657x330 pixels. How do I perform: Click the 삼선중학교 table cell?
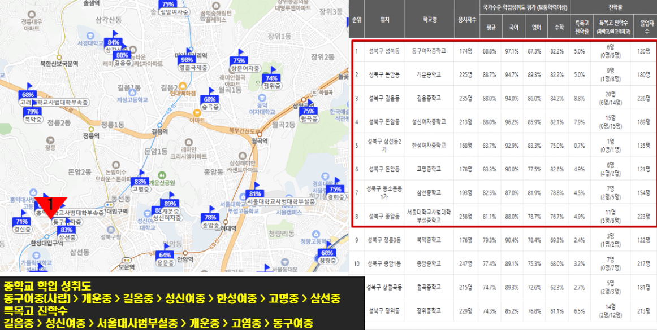(x=430, y=193)
